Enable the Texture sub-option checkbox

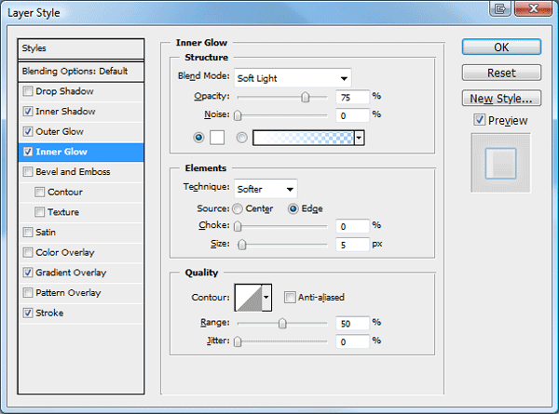click(39, 212)
